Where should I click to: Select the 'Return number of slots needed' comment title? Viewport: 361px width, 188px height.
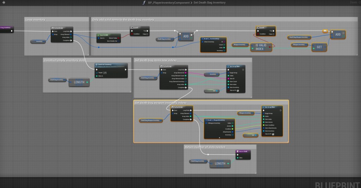(x=205, y=147)
